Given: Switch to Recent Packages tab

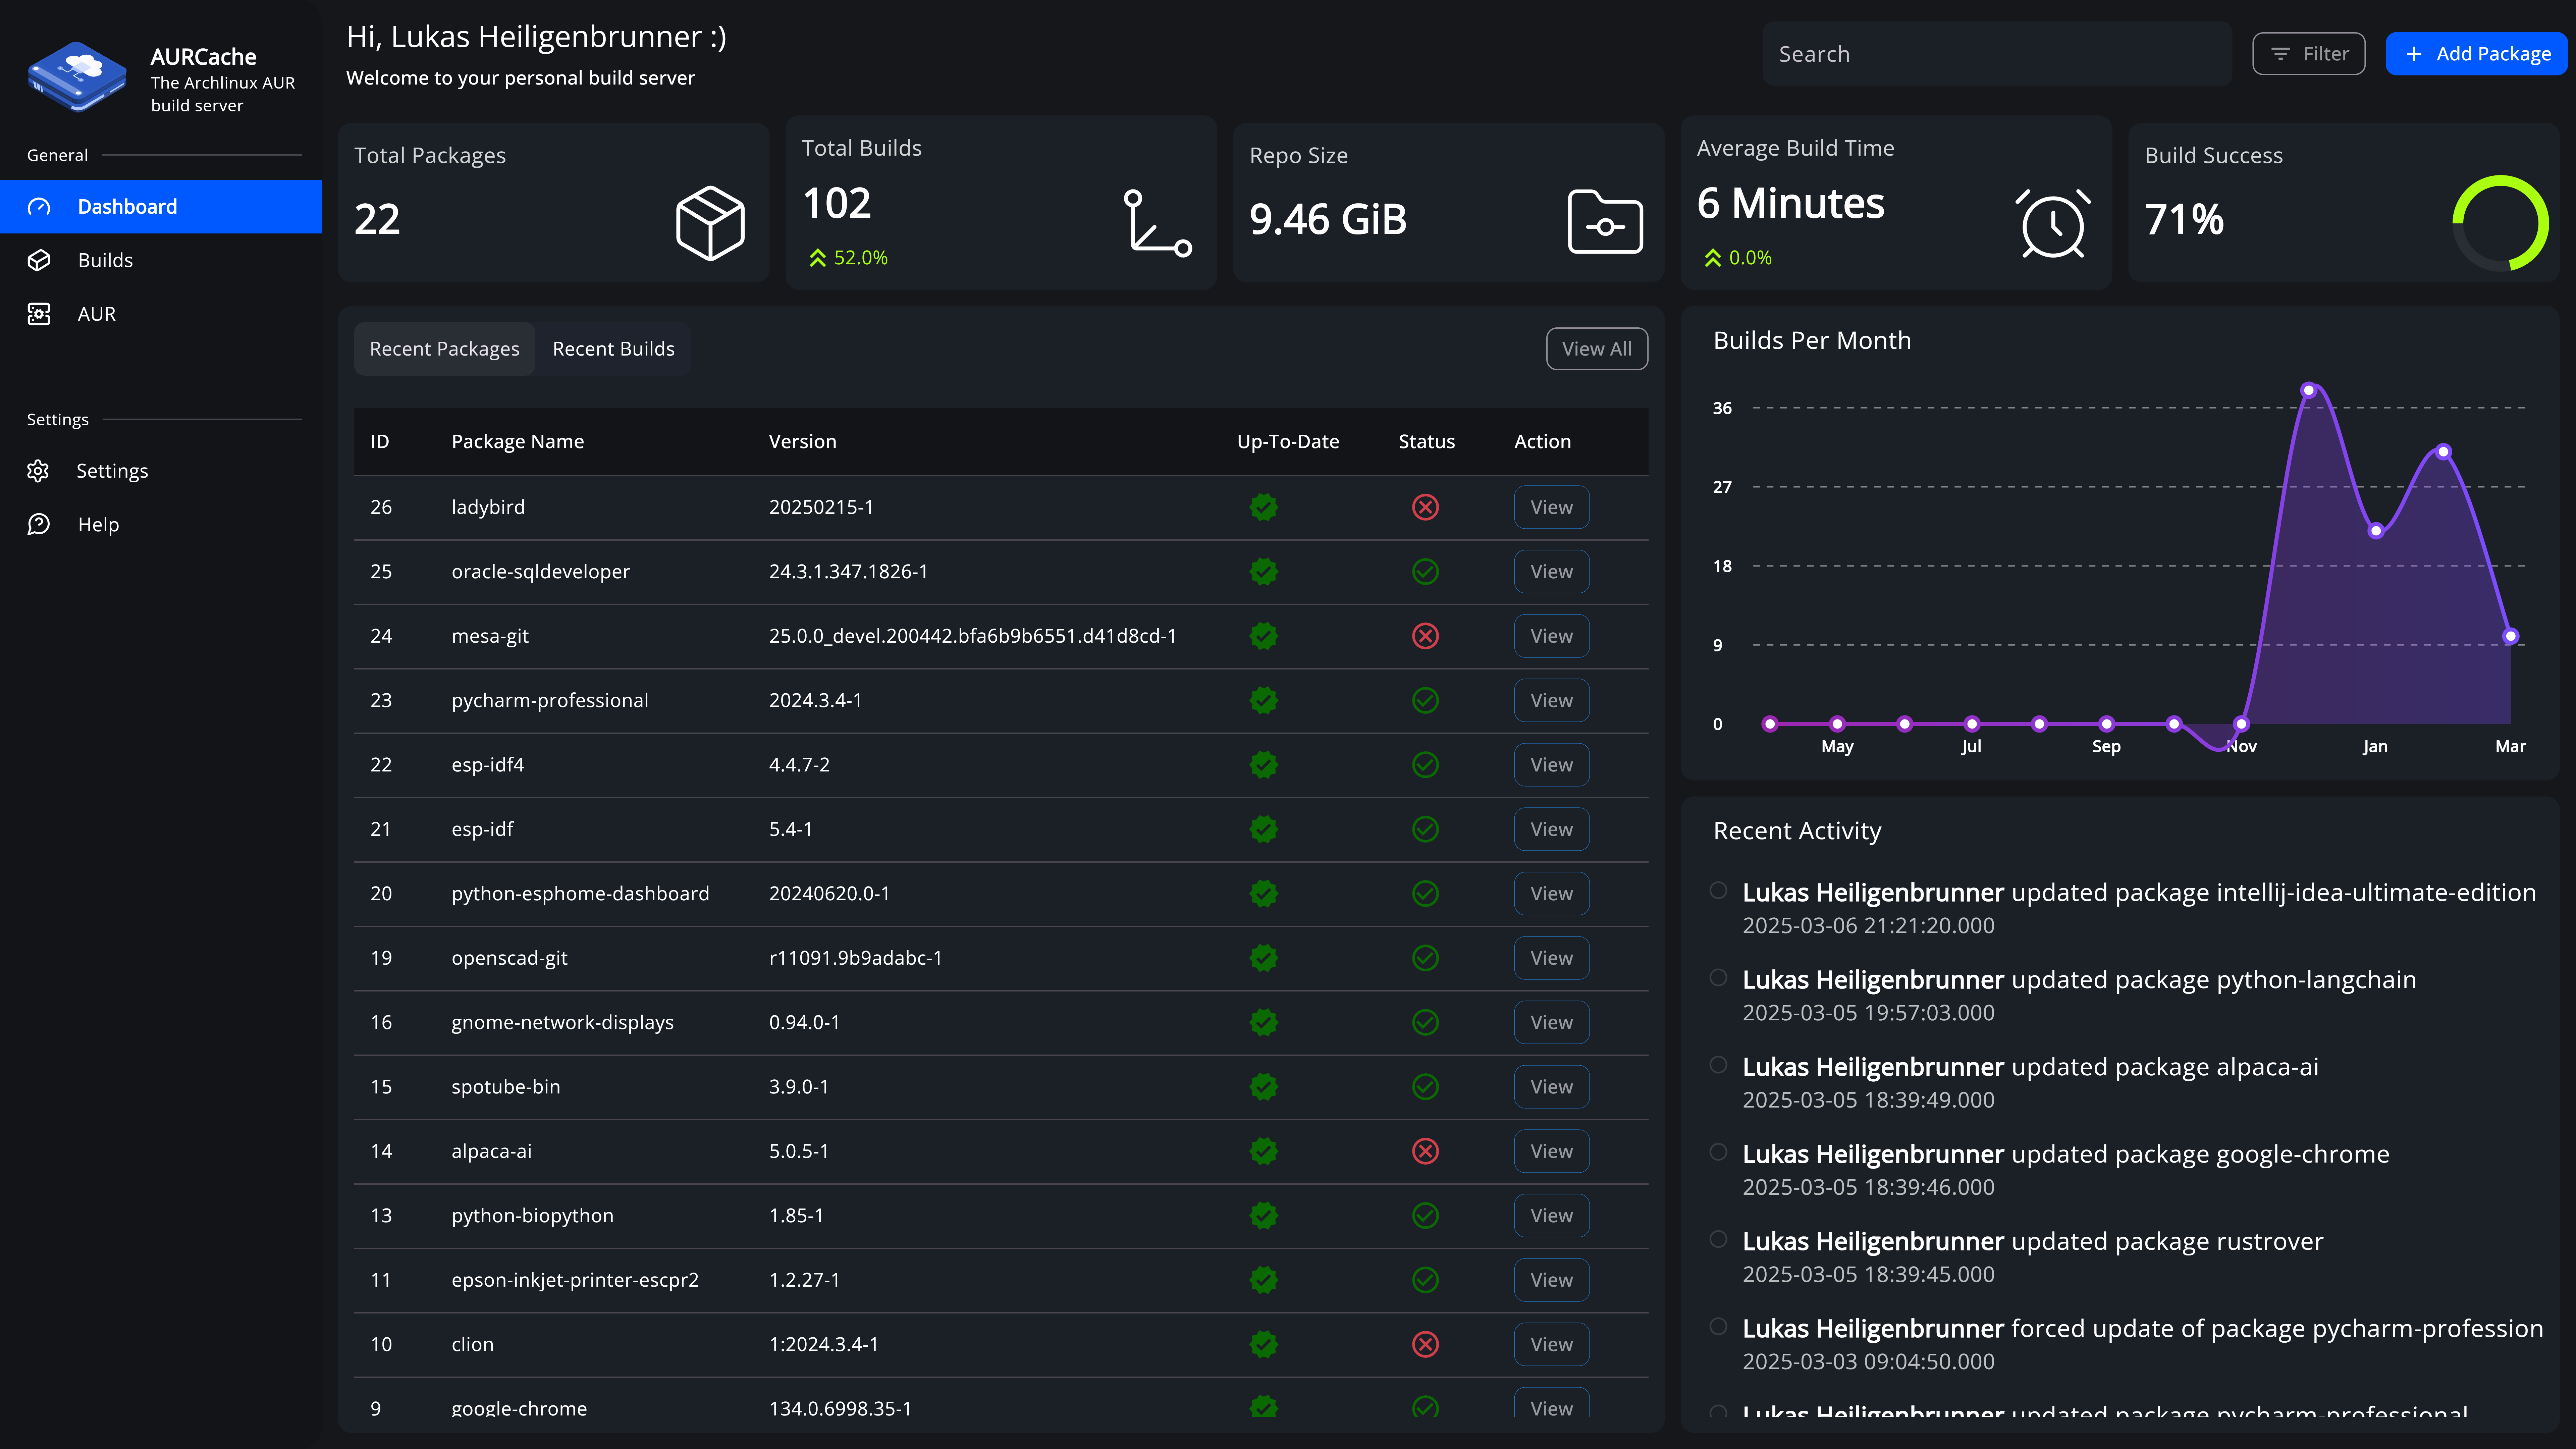Looking at the screenshot, I should click(x=445, y=349).
